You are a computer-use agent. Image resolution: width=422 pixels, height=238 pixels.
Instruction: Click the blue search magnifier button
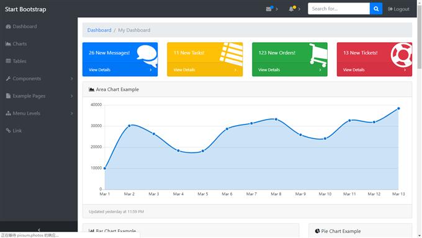tap(376, 9)
